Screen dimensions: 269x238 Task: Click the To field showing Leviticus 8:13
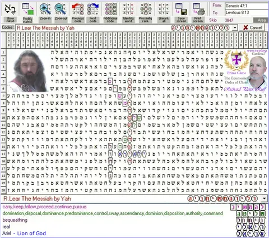coord(247,12)
